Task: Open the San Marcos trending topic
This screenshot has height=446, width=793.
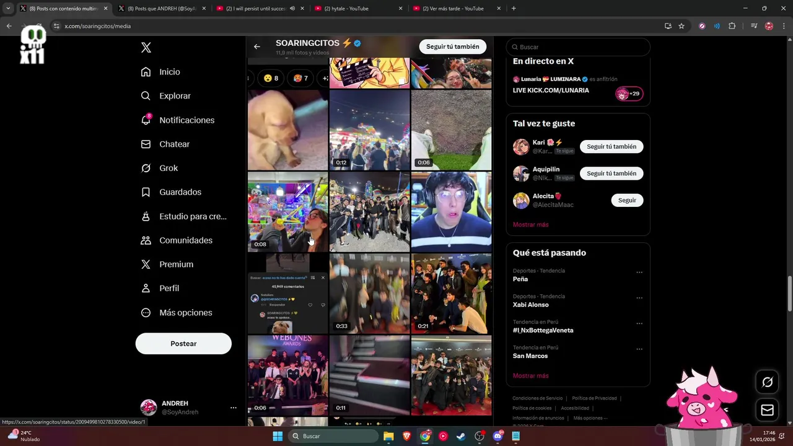Action: pos(530,356)
